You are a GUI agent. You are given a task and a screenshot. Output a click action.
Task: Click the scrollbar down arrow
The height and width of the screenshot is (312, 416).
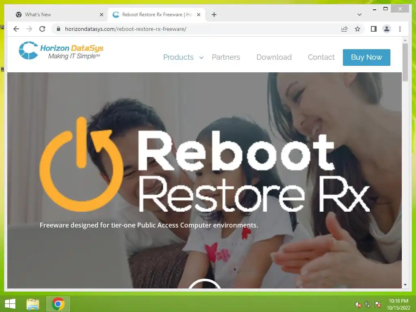pyautogui.click(x=405, y=285)
